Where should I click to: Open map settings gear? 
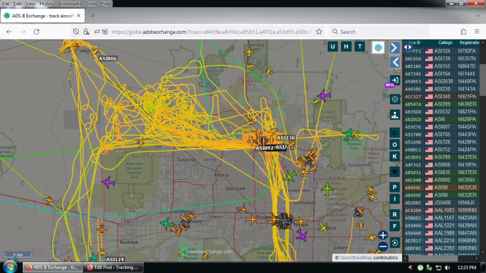point(394,100)
